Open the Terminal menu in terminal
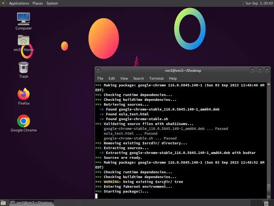This screenshot has height=206, width=274. coord(156,78)
